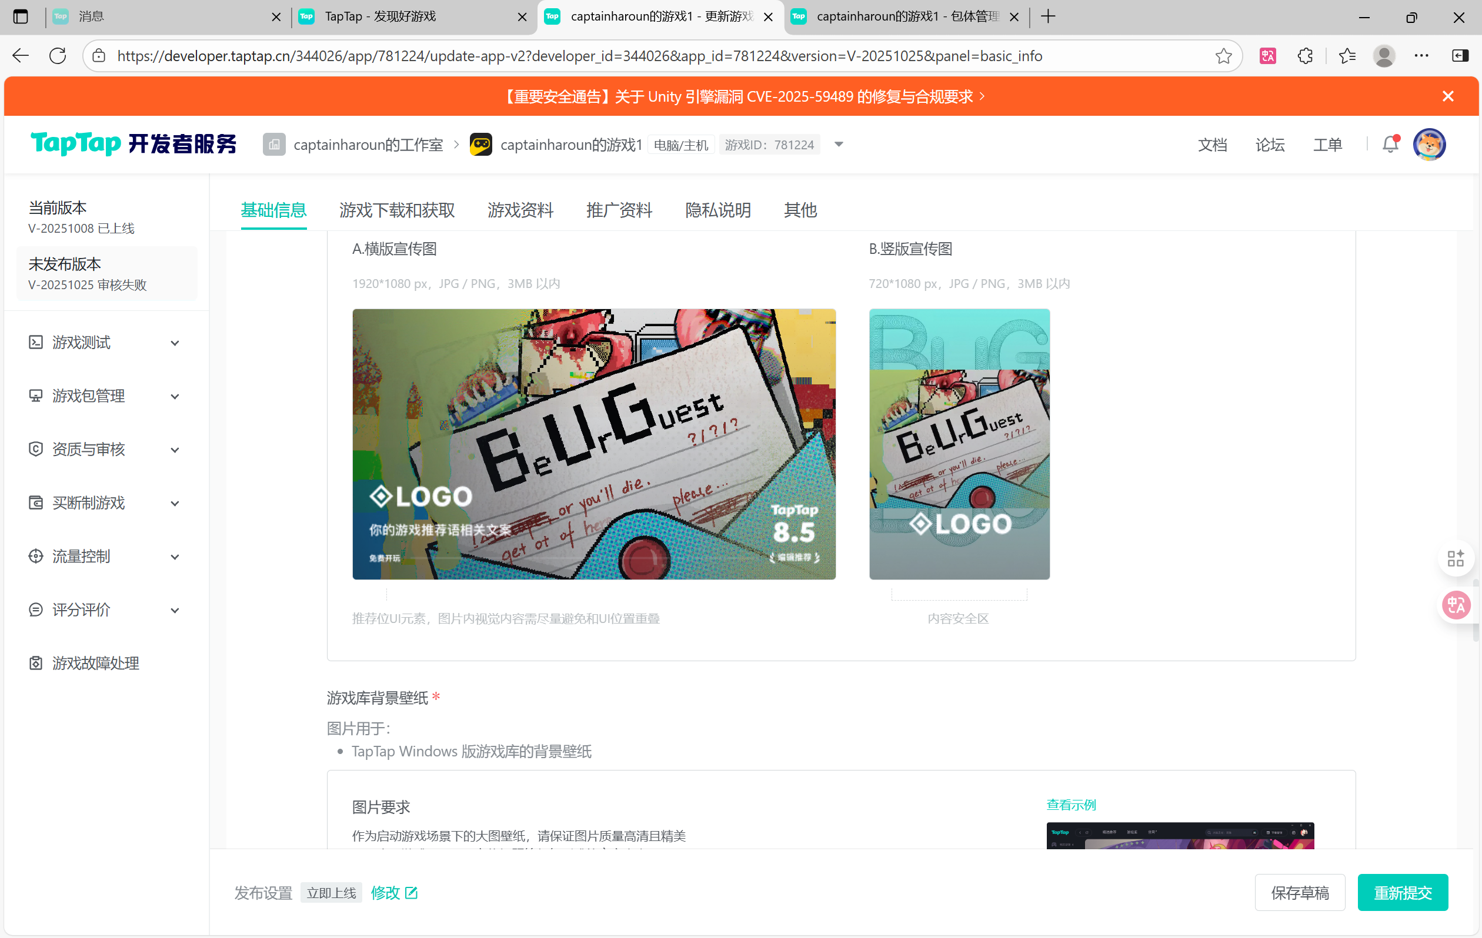Switch to the 推广资料 tab
The height and width of the screenshot is (938, 1482).
(x=619, y=210)
